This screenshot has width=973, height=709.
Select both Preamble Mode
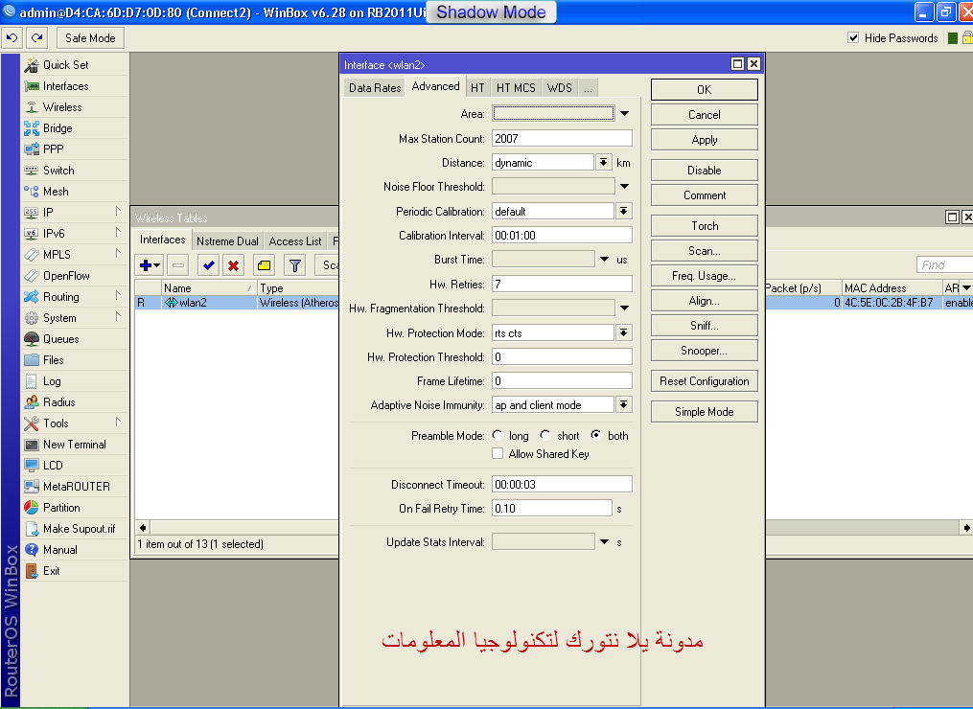click(x=595, y=435)
